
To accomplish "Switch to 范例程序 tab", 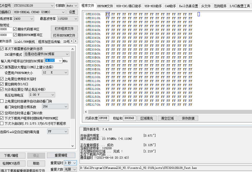I will (220, 6).
